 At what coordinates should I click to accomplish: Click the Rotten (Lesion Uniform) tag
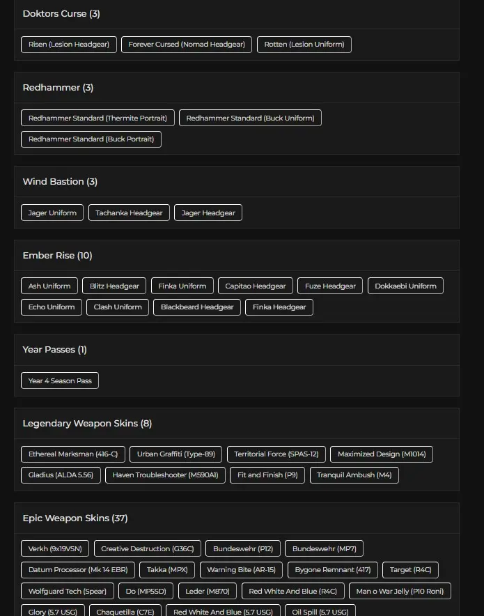coord(304,45)
